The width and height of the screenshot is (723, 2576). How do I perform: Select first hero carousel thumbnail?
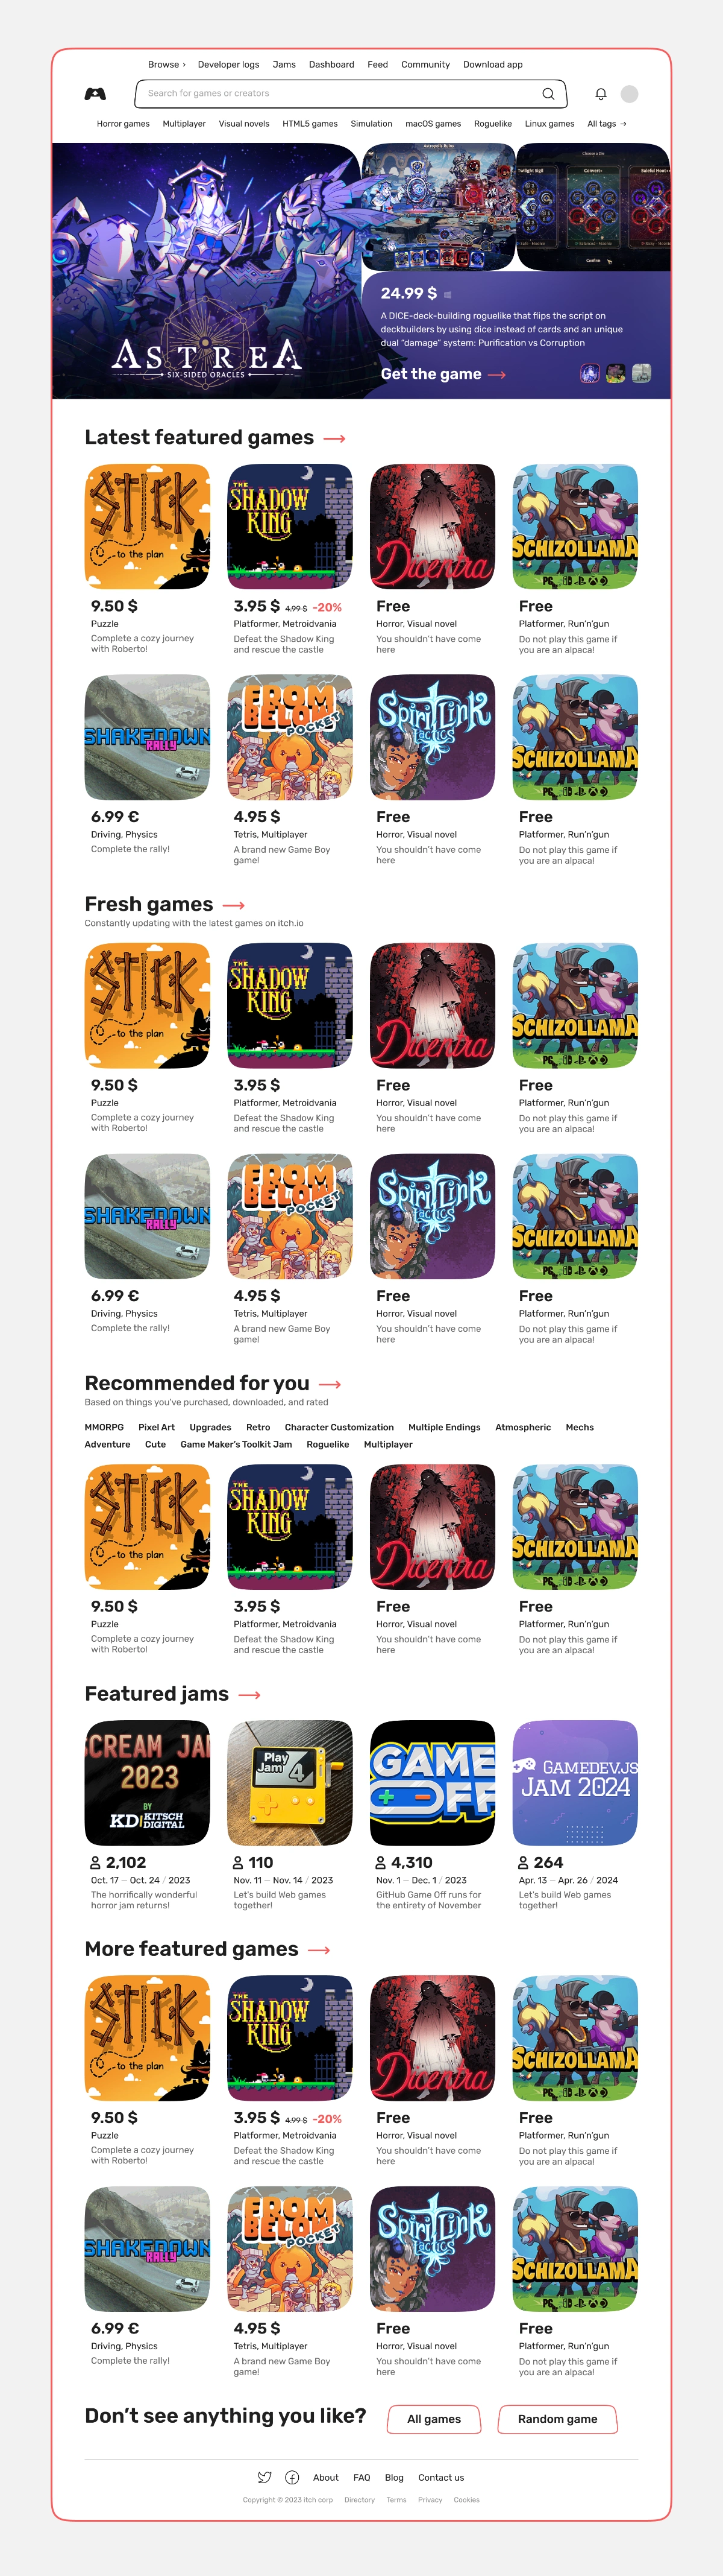(590, 373)
